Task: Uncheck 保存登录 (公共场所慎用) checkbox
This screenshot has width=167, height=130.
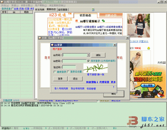Action: tap(89, 61)
